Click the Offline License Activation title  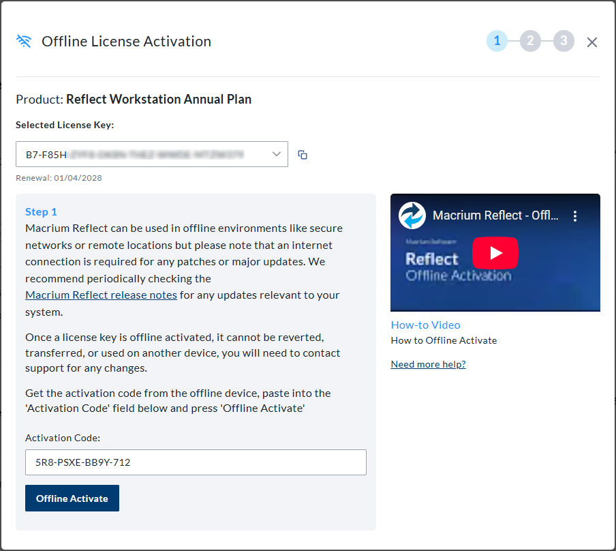click(126, 41)
